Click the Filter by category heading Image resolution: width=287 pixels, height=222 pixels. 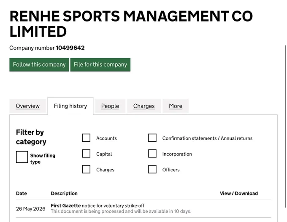(31, 137)
